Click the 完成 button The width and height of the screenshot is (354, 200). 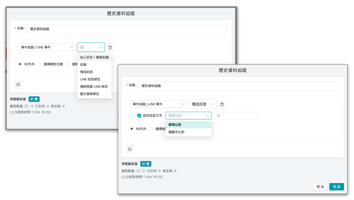(x=336, y=187)
